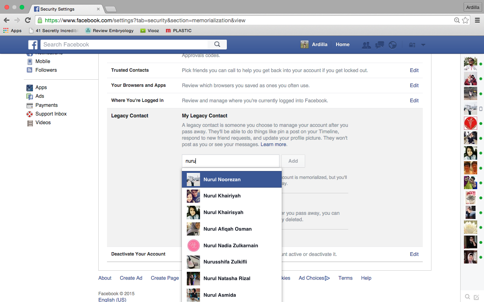Click the Help footer link
This screenshot has height=302, width=484.
(366, 278)
